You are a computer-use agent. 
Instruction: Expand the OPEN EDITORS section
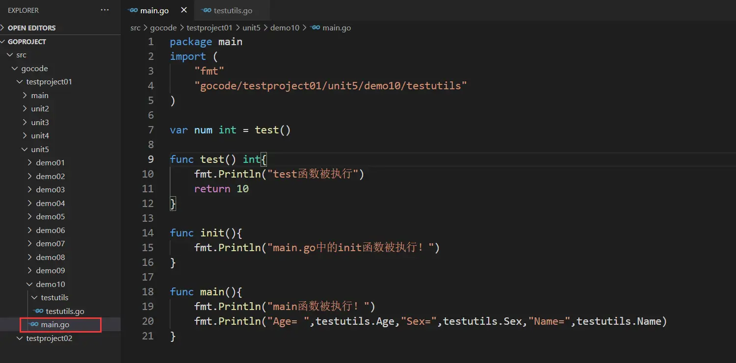coord(31,28)
